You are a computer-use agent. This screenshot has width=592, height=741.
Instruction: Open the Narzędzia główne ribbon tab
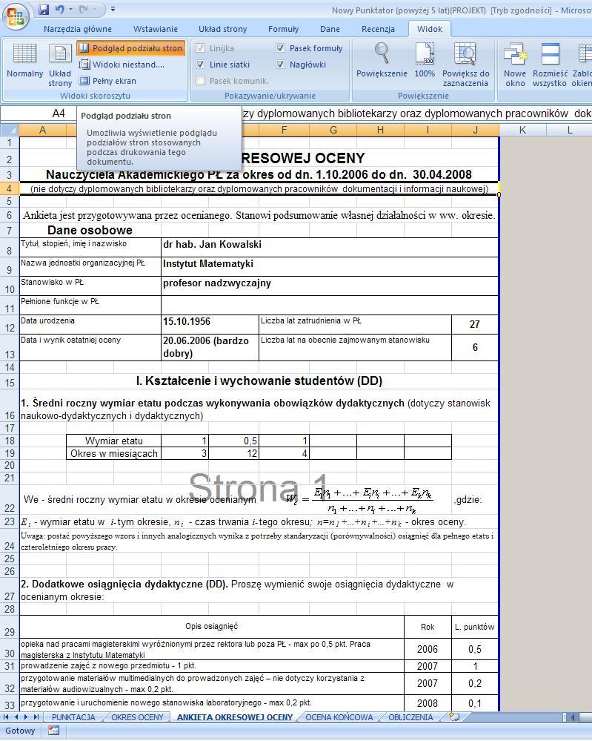pyautogui.click(x=77, y=29)
